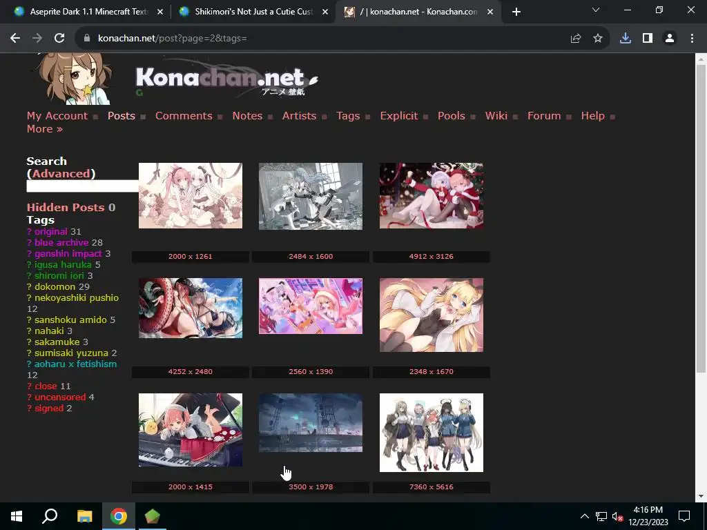
Task: Open the 2000 x 1415 piano thumbnail
Action: click(x=191, y=429)
